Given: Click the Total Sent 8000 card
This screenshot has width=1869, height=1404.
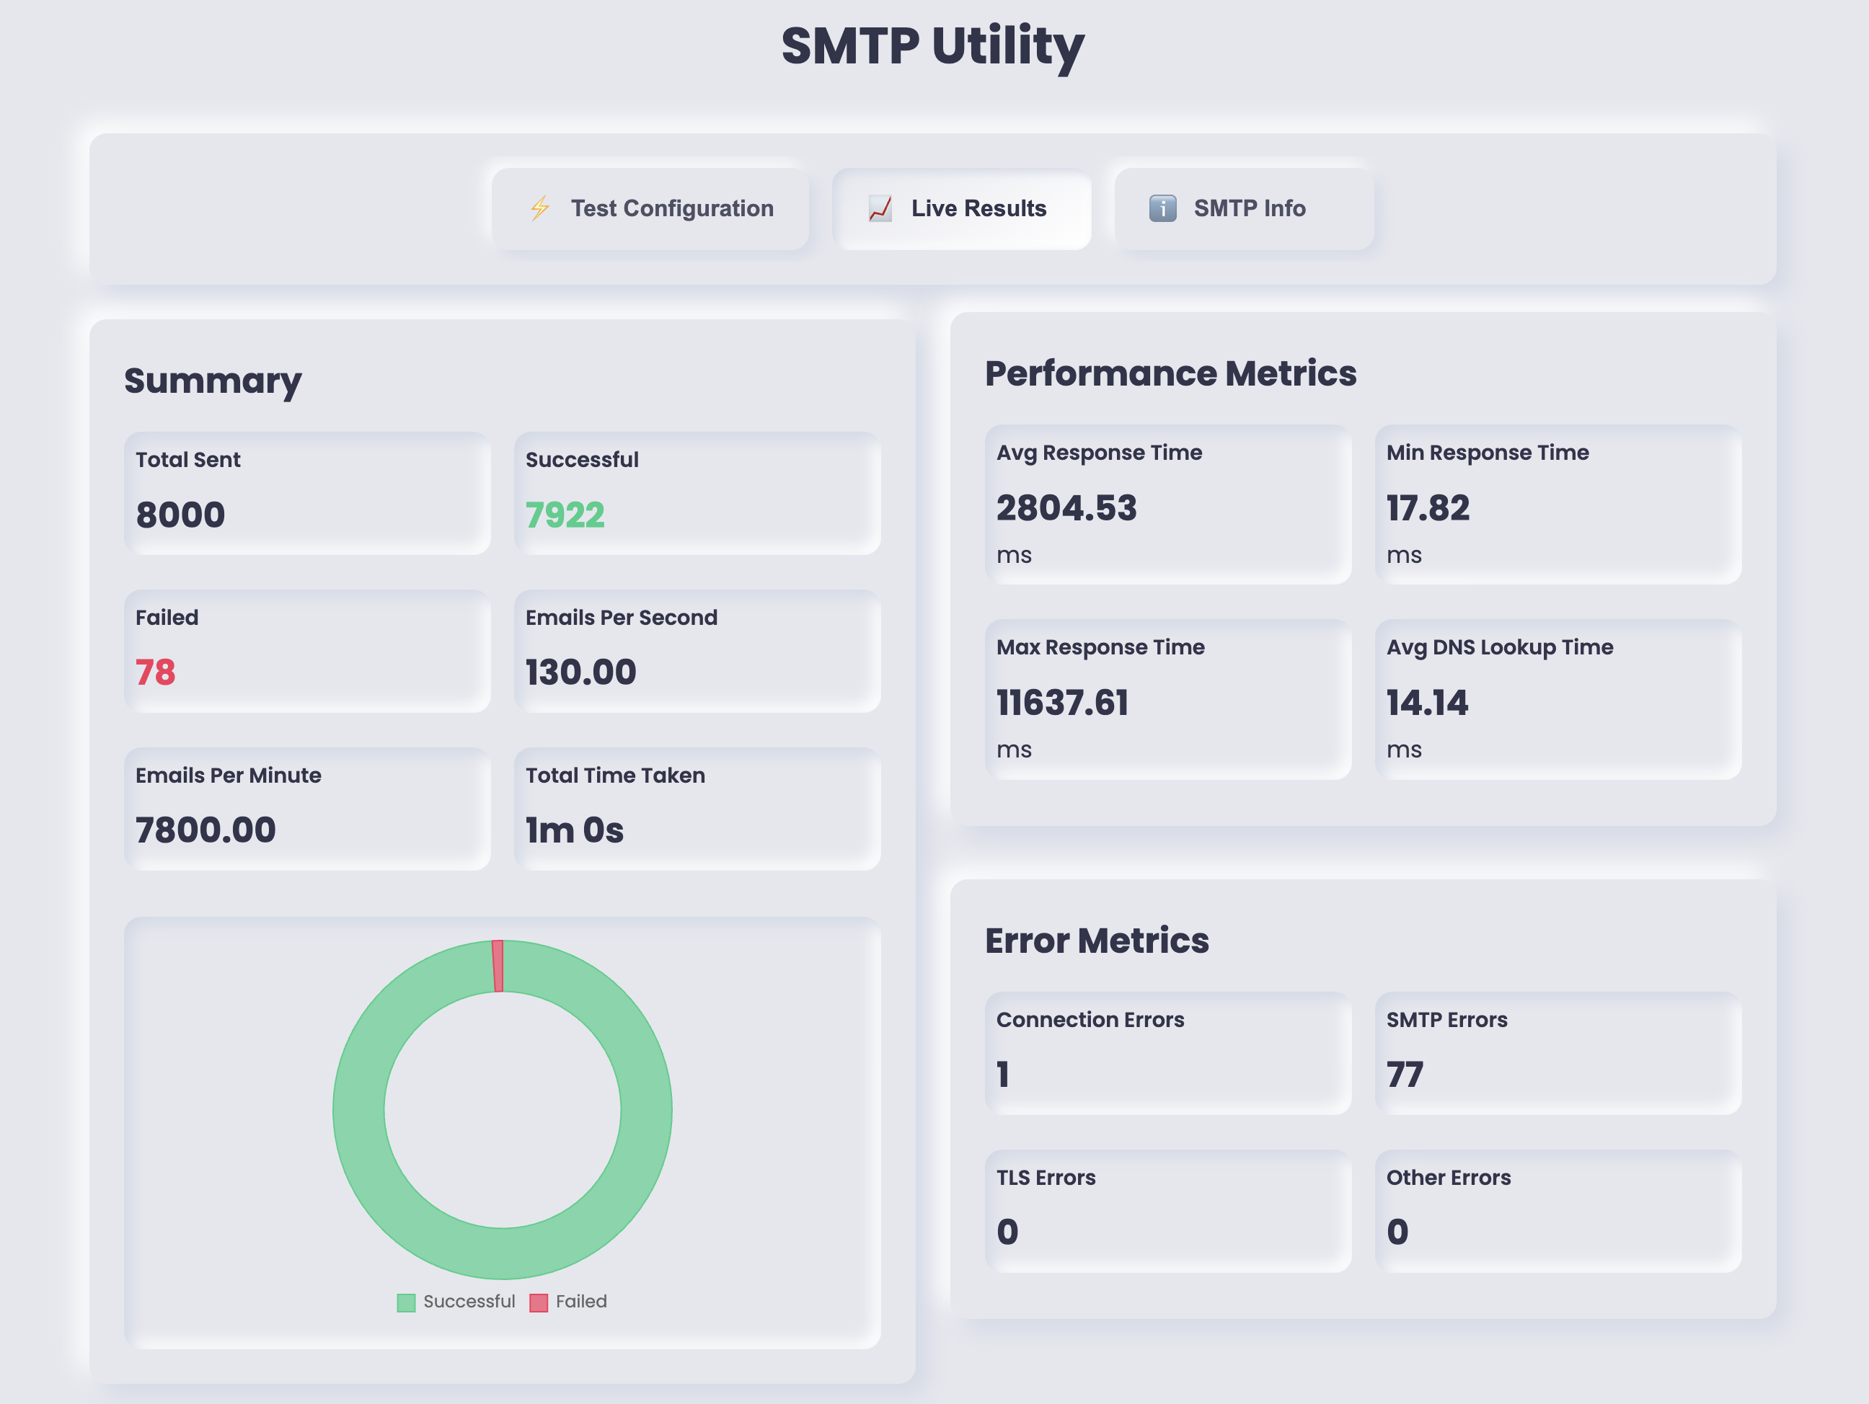Looking at the screenshot, I should coord(306,493).
